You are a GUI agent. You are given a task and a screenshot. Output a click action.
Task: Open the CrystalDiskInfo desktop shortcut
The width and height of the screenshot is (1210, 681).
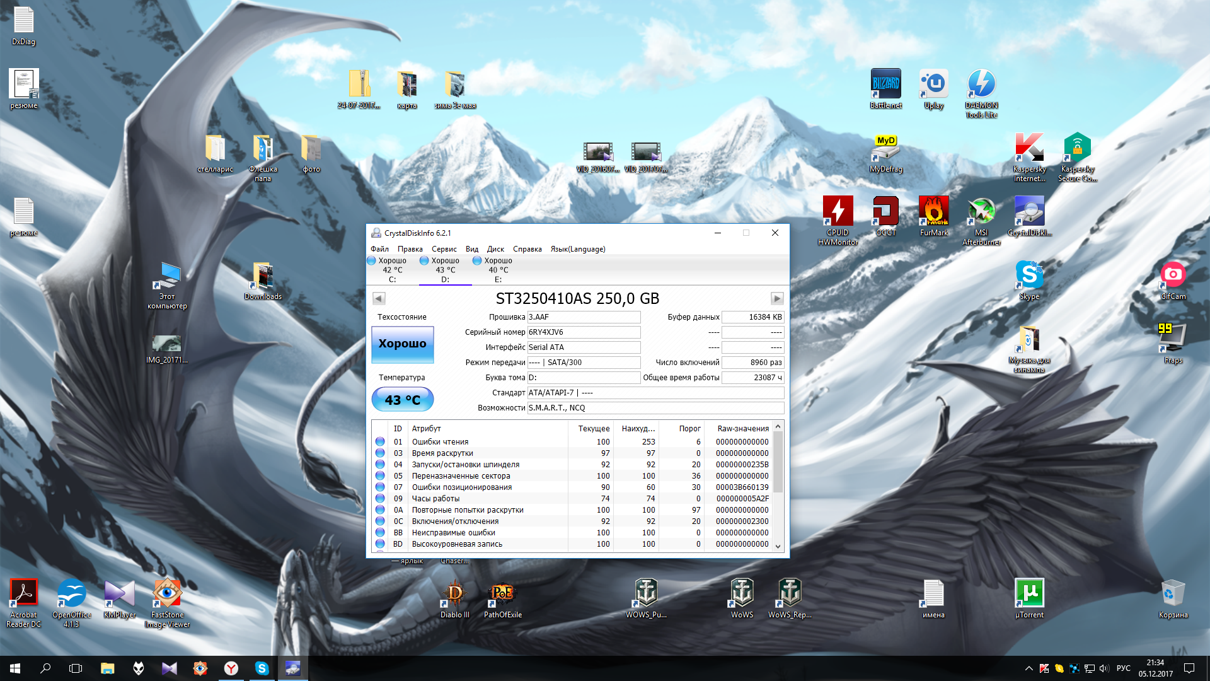tap(1029, 216)
